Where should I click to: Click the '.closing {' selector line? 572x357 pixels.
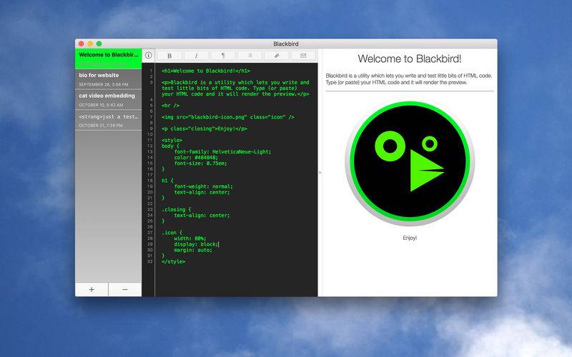pos(176,209)
